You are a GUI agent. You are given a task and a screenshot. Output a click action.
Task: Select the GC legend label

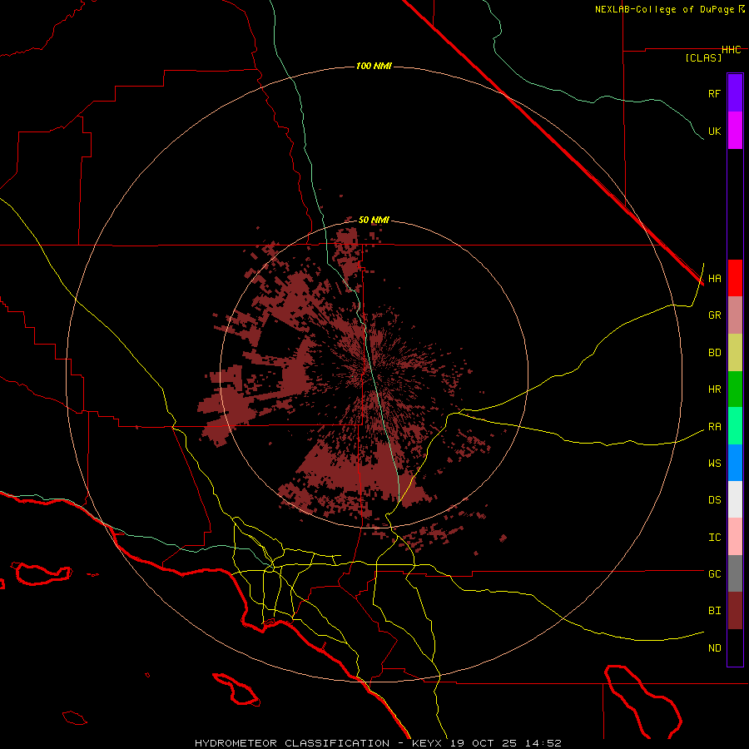714,574
